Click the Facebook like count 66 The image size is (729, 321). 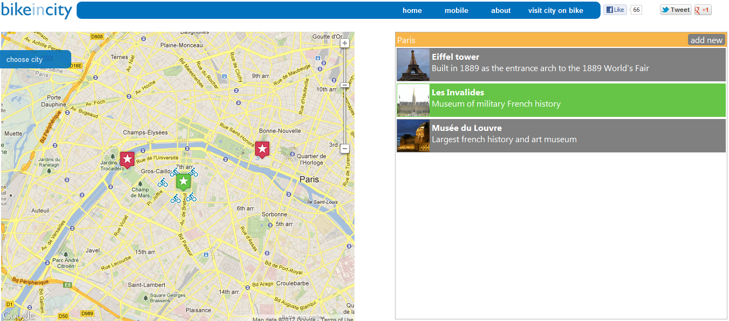pyautogui.click(x=636, y=10)
